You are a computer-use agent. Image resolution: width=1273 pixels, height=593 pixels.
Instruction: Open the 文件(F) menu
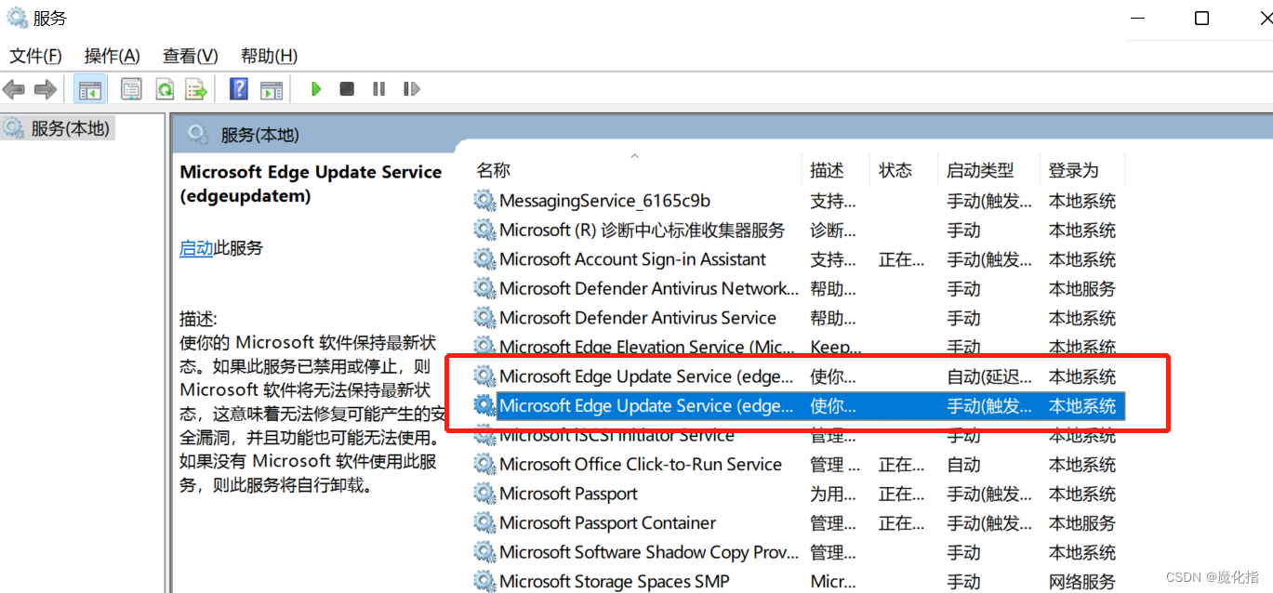(x=36, y=56)
